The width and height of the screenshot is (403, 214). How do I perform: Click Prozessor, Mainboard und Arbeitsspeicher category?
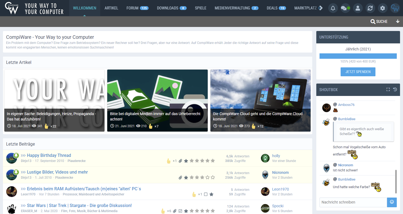pyautogui.click(x=93, y=194)
